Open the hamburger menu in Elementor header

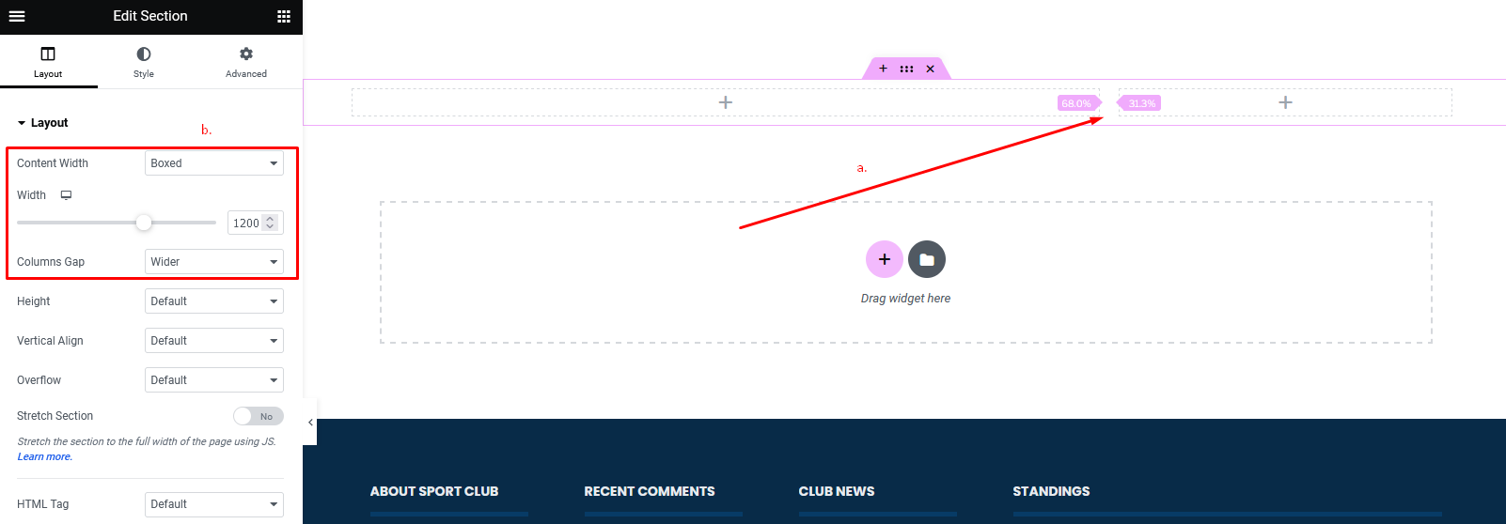[17, 16]
